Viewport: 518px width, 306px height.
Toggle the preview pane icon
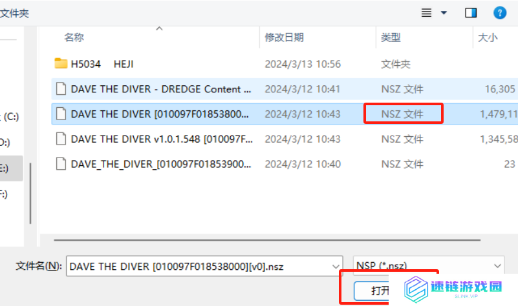pyautogui.click(x=471, y=13)
